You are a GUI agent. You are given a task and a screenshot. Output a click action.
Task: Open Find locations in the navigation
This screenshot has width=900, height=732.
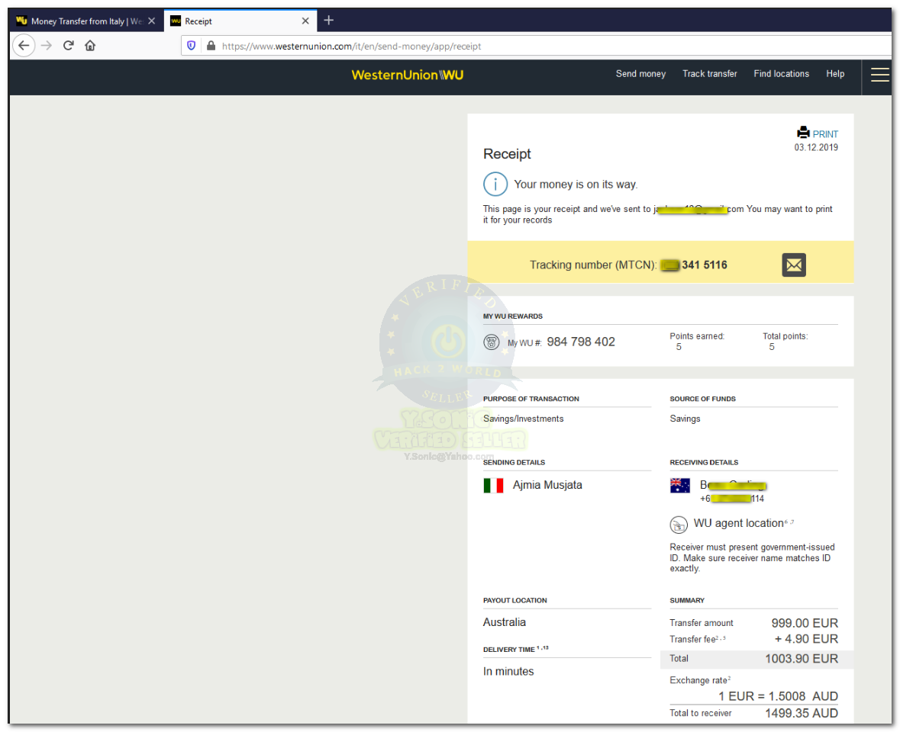[x=781, y=74]
